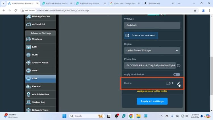Open Chrome three-dot menu
This screenshot has width=213, height=120.
[x=209, y=11]
